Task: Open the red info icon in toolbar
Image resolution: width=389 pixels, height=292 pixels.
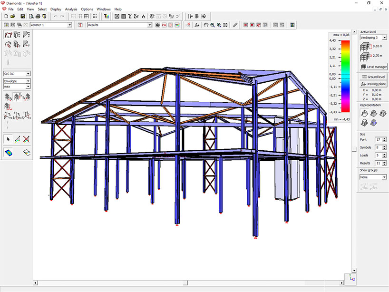Action: tap(80, 25)
